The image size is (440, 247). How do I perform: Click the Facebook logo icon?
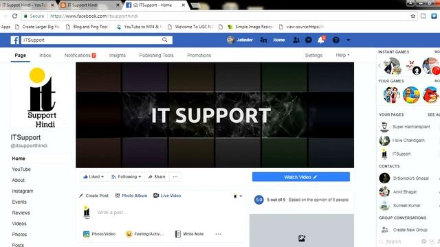point(15,40)
